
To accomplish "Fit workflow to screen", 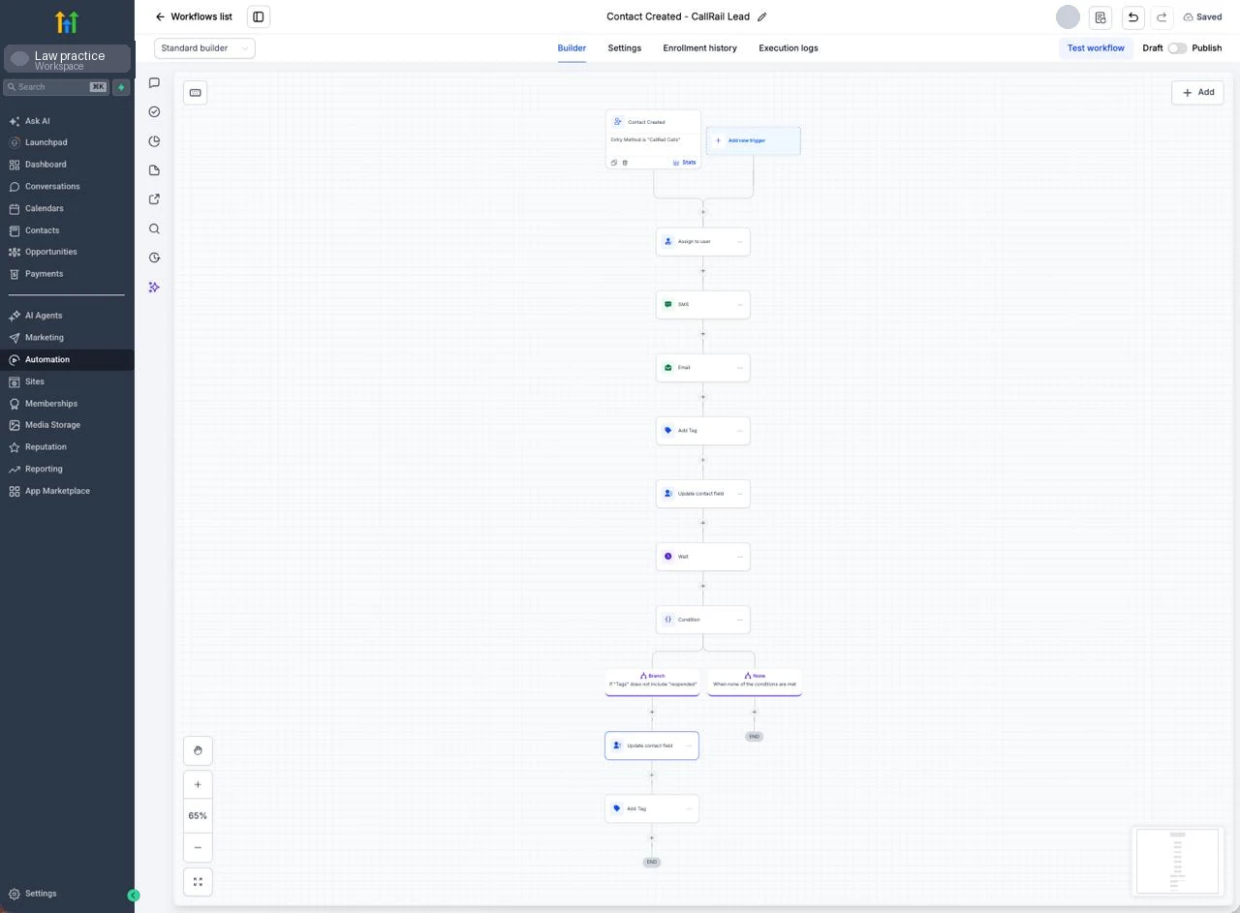I will (x=198, y=882).
